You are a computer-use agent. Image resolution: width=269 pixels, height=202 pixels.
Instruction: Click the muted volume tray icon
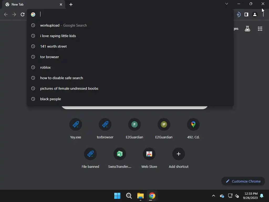pos(237,196)
